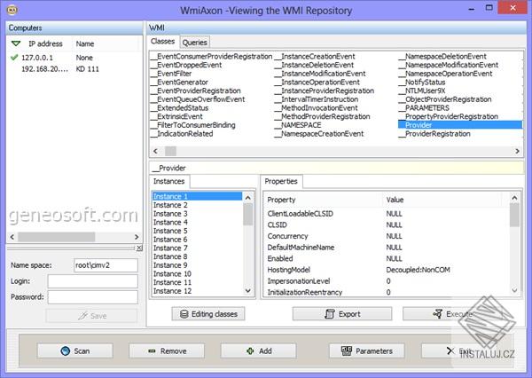Screen dimensions: 532x378
Task: Click the green checkmark next to 127.0.0.1
Action: tap(14, 58)
